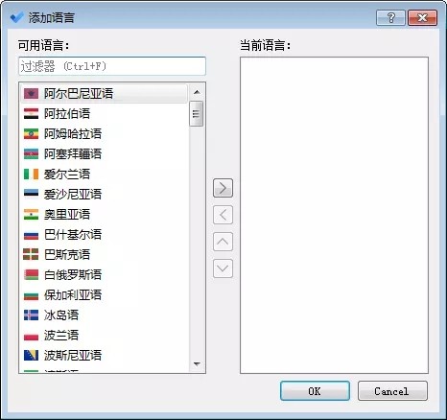Select 冰岛语 in the list
The width and height of the screenshot is (447, 420).
tap(104, 315)
